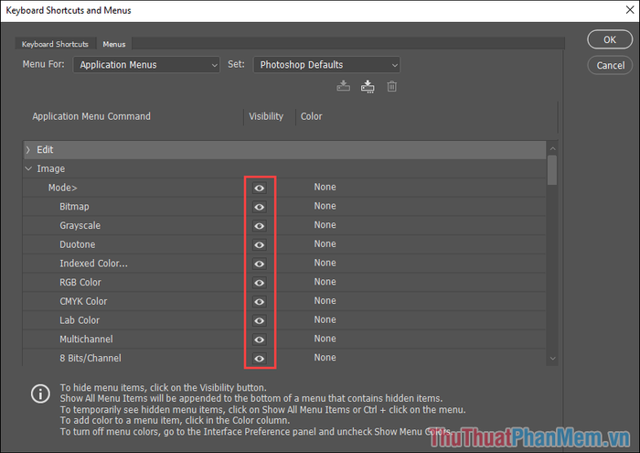Toggle Multichannel visibility eye
640x453 pixels.
coord(259,340)
